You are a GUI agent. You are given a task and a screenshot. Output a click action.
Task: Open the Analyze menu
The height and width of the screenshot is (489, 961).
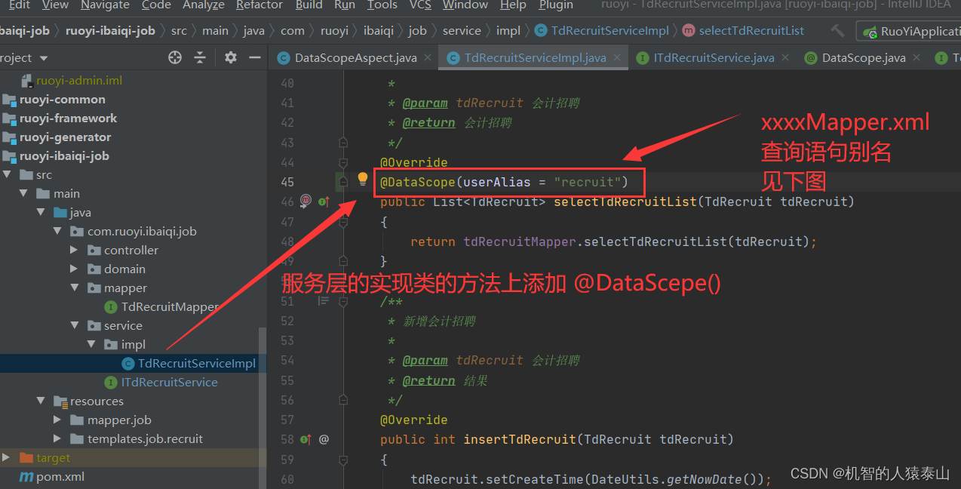[204, 5]
